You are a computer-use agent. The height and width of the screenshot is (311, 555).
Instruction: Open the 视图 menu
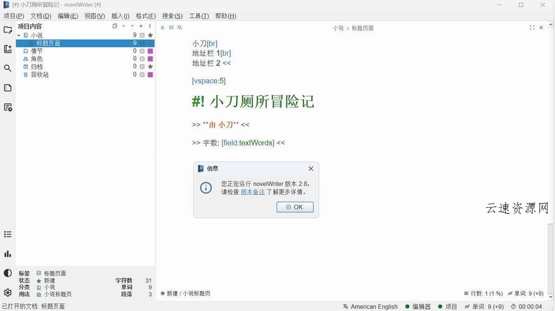pyautogui.click(x=95, y=16)
